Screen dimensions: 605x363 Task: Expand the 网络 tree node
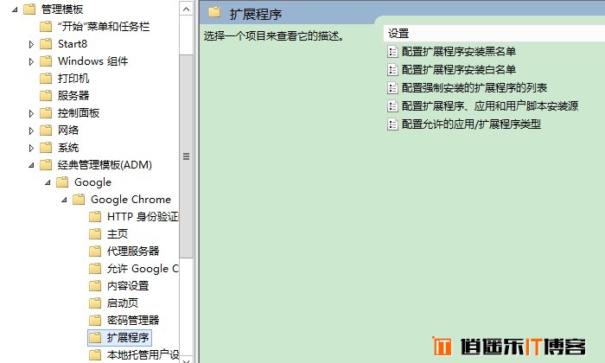[x=31, y=131]
